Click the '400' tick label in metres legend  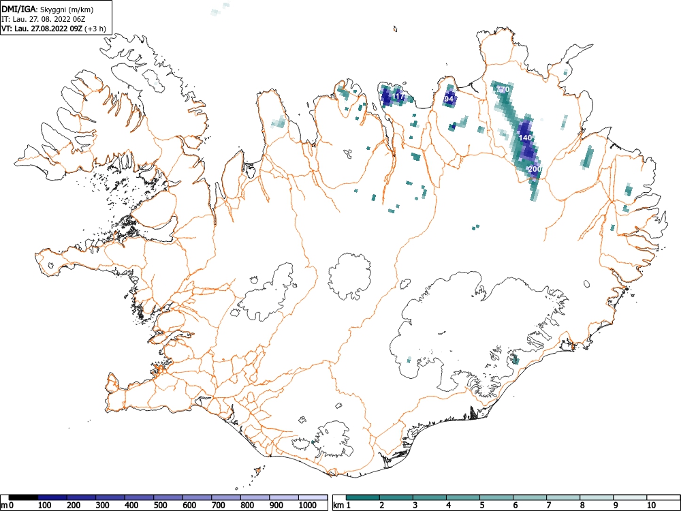click(131, 506)
